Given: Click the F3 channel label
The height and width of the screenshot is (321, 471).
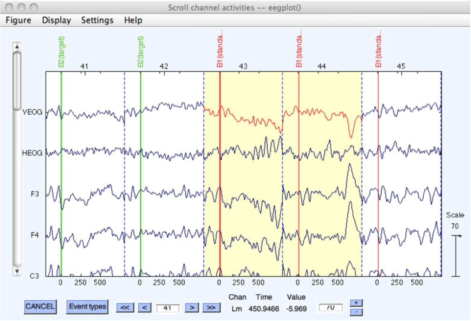Looking at the screenshot, I should pyautogui.click(x=35, y=194).
